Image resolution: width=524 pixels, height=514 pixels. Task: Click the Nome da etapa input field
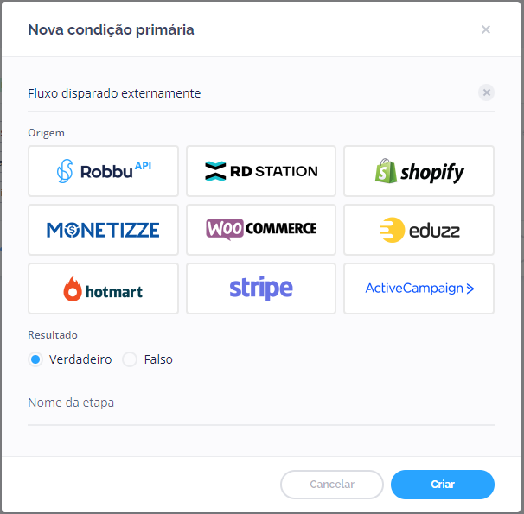point(259,403)
